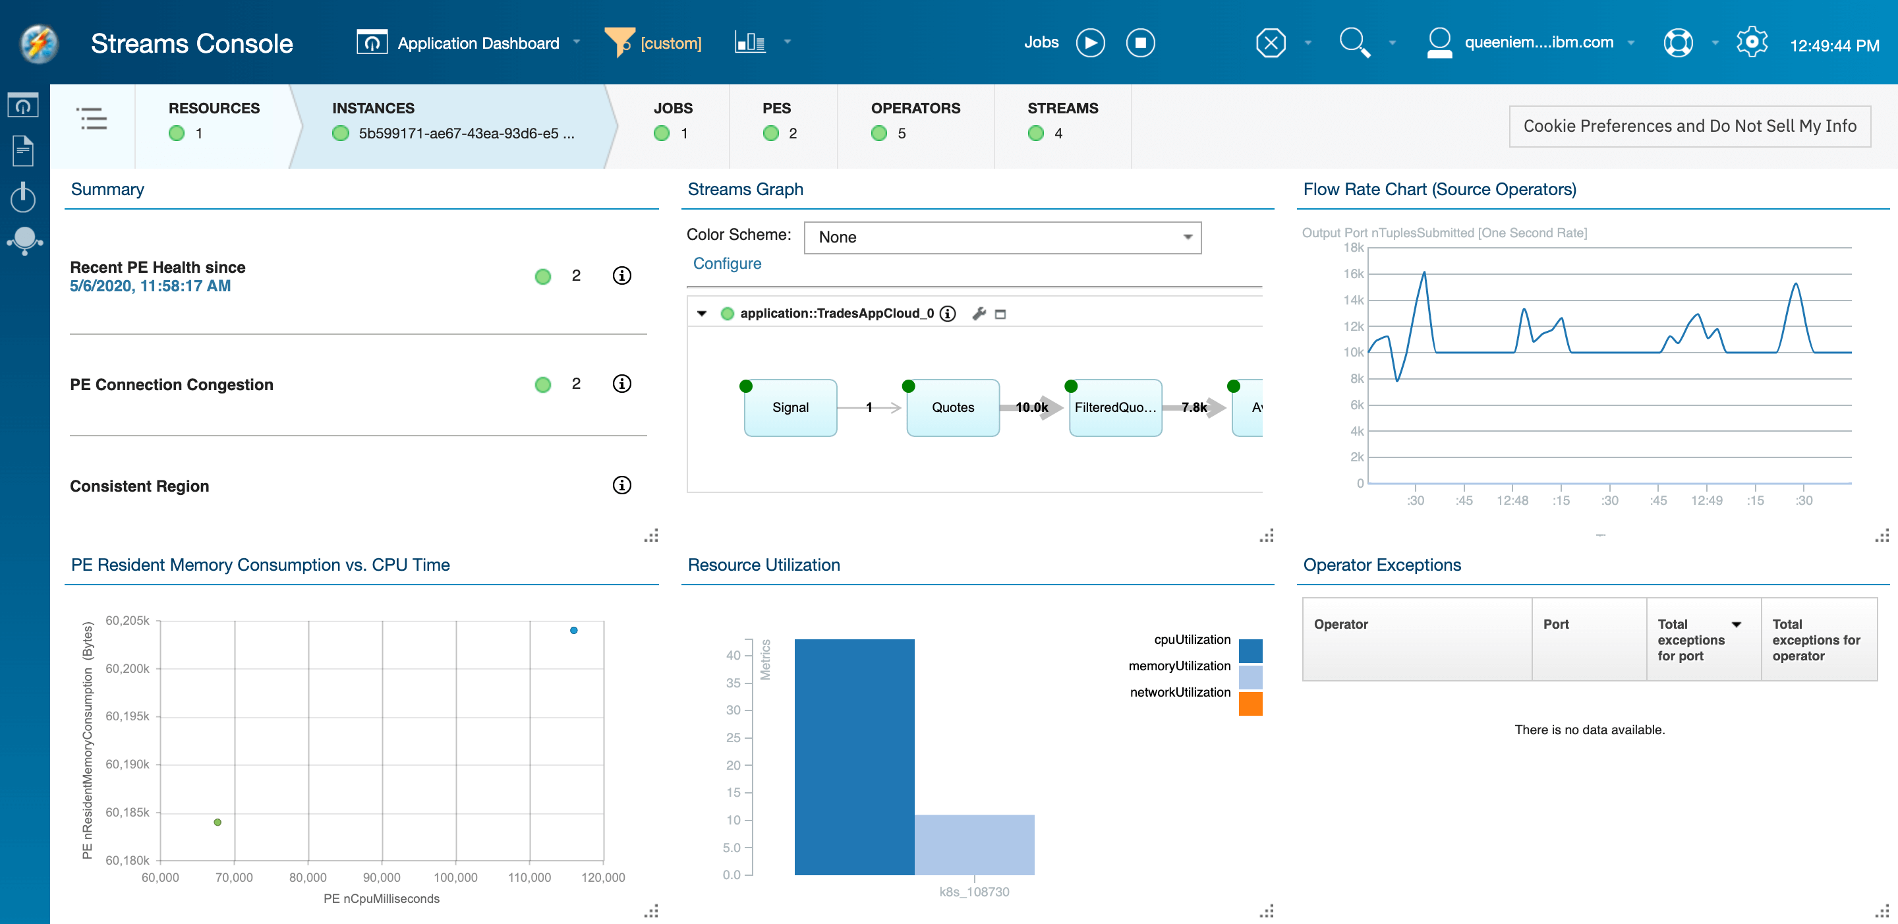
Task: Expand dropdown next to cancel icon
Action: 1308,43
